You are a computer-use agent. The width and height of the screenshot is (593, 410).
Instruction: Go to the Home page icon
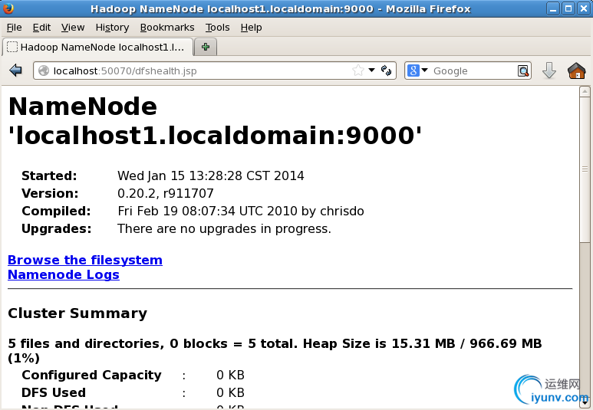point(576,71)
